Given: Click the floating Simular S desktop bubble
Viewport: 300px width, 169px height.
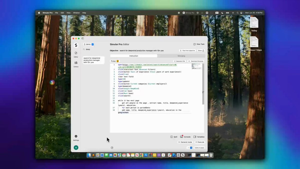Looking at the screenshot, I should pos(52,82).
